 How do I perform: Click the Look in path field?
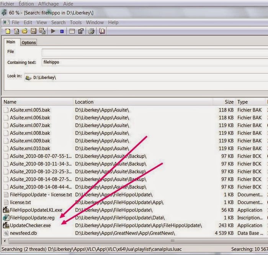click(146, 77)
